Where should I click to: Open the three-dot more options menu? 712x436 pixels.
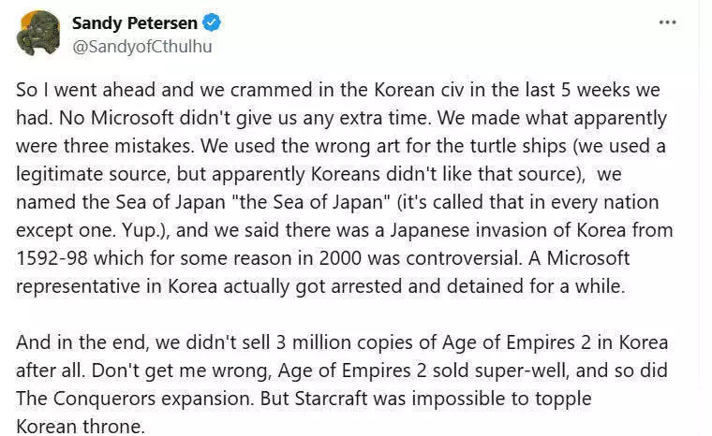tap(667, 22)
